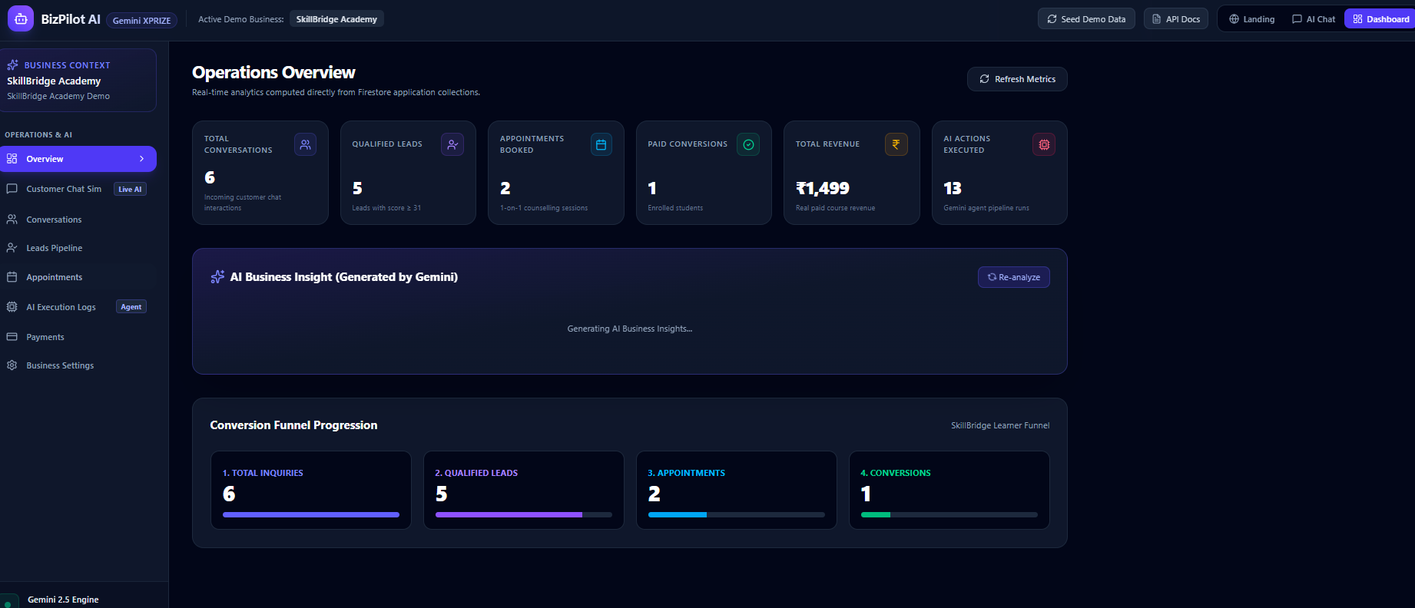Click Refresh Metrics button

tap(1017, 79)
